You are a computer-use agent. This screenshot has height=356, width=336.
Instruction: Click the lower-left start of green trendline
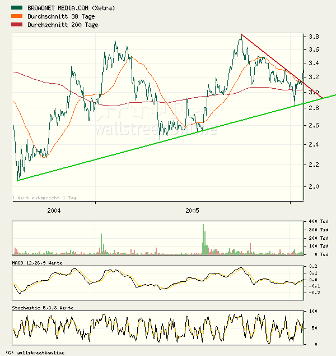[x=18, y=180]
